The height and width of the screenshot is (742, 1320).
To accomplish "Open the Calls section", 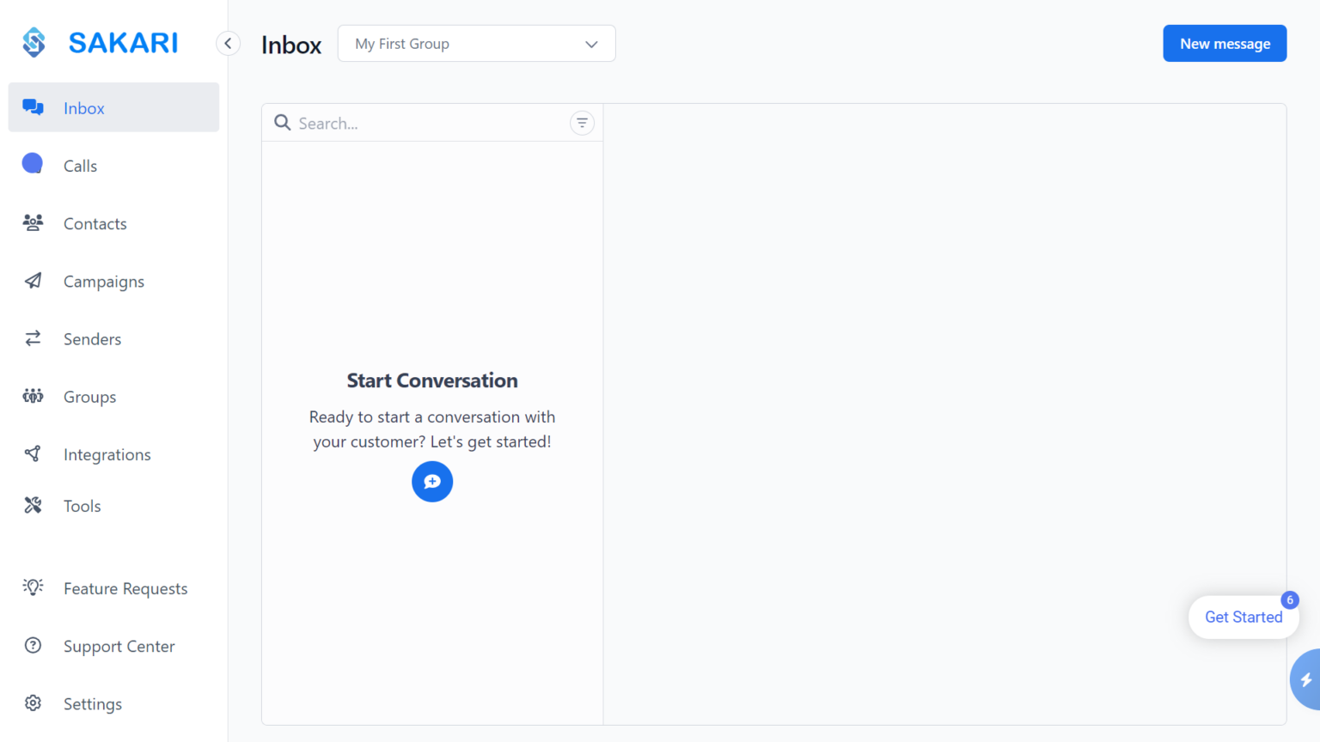I will pyautogui.click(x=80, y=166).
